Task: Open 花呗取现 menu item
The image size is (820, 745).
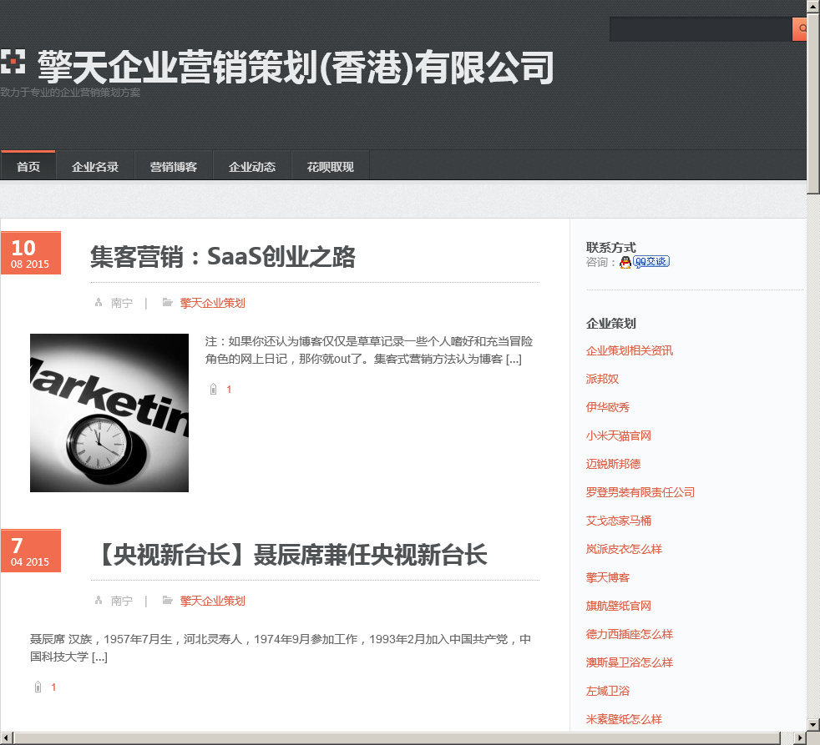Action: click(331, 166)
